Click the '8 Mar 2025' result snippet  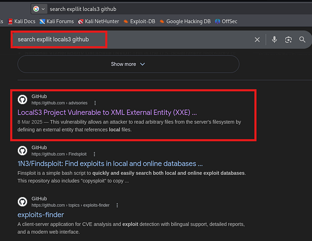[129, 126]
